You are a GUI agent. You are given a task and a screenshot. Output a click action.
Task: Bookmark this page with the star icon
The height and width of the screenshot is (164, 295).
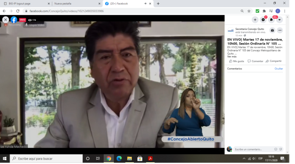click(249, 11)
